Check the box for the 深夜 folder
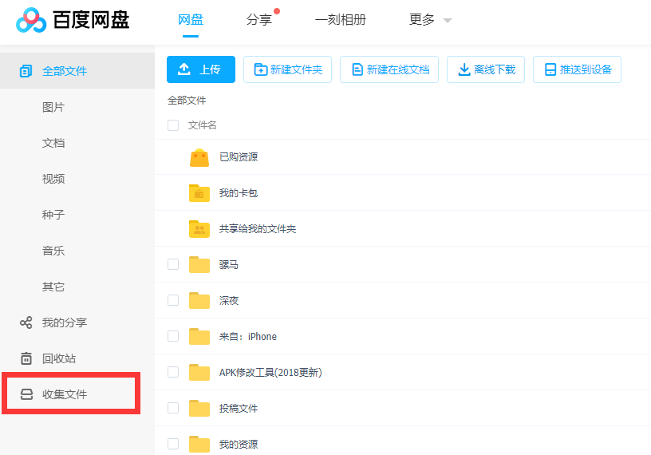The height and width of the screenshot is (455, 651). (173, 300)
